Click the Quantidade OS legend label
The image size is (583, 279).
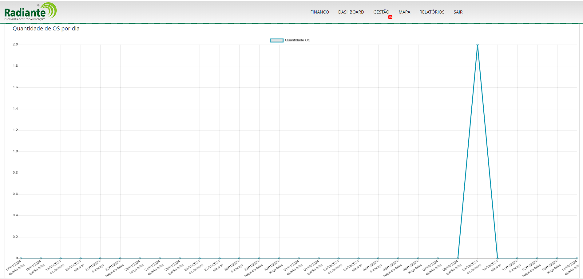coord(297,40)
